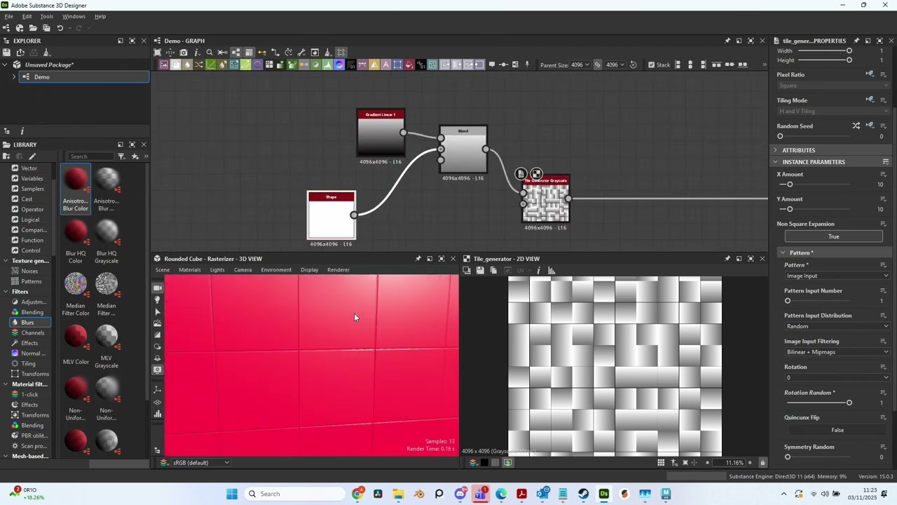Adjust the Rotation Random slider
Screen dimensions: 897x505
click(820, 403)
